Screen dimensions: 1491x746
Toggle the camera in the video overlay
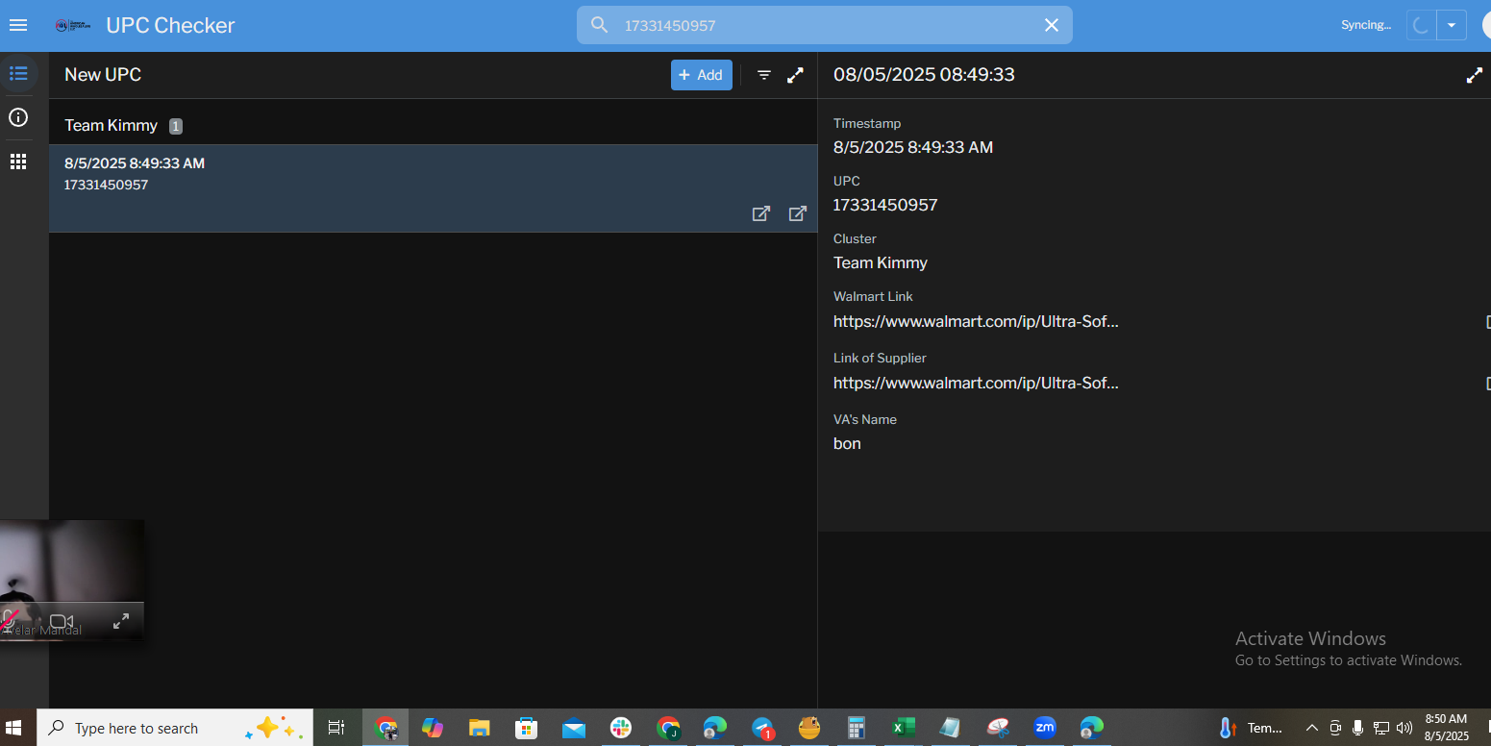coord(62,621)
